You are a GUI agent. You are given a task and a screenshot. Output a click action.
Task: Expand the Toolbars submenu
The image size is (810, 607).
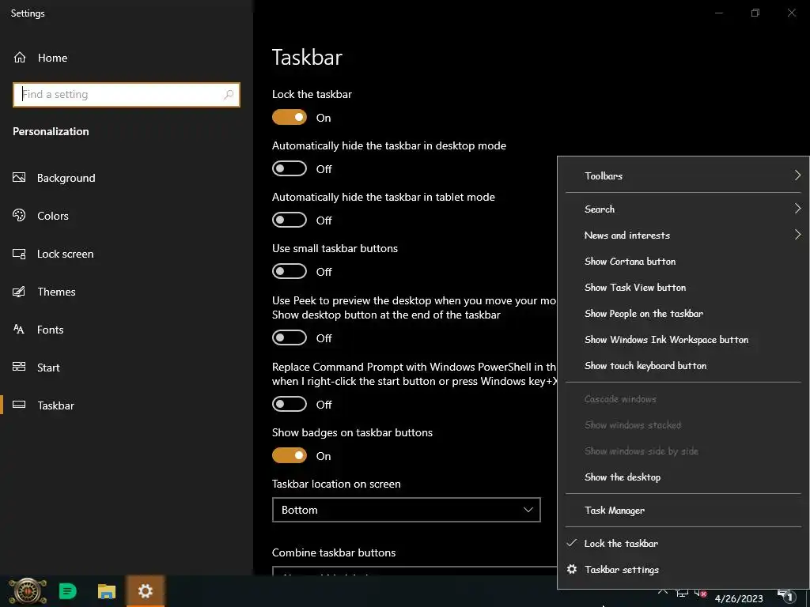click(x=683, y=175)
